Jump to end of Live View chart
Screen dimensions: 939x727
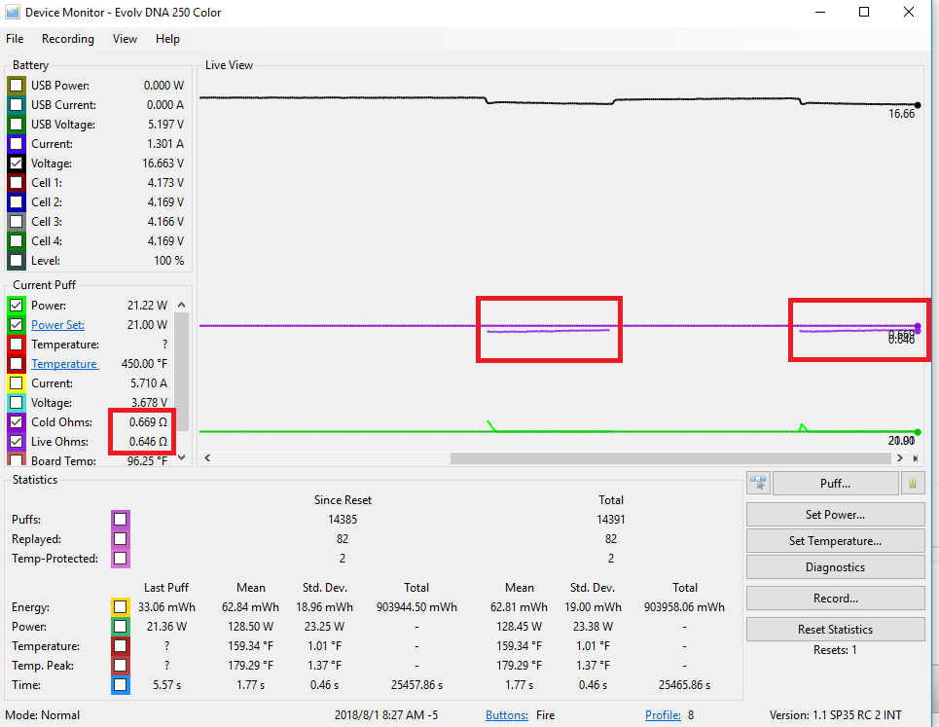916,458
